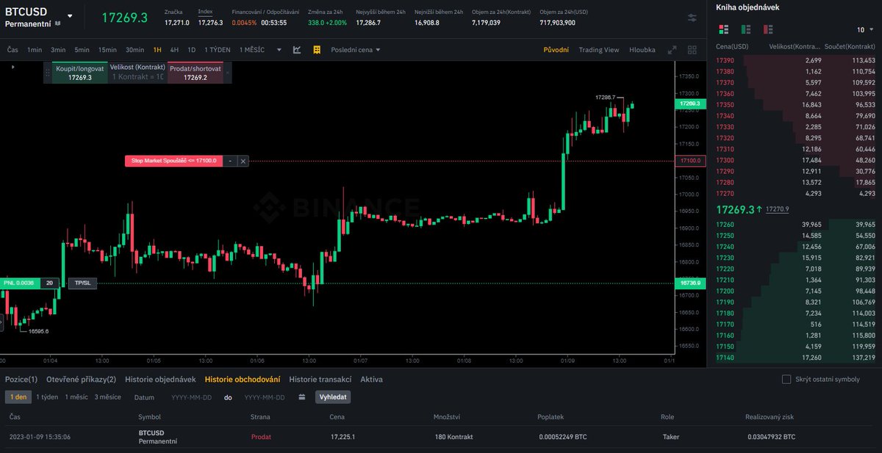This screenshot has height=453, width=882.
Task: Open more time intervals dropdown arrow
Action: [279, 50]
